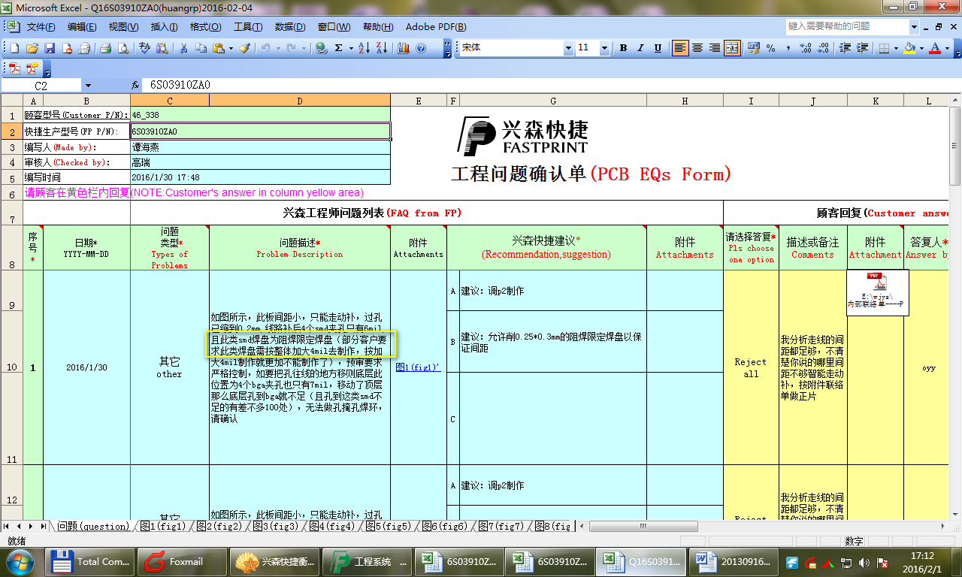Open the Fill Color dropdown arrow
962x577 pixels.
click(921, 48)
